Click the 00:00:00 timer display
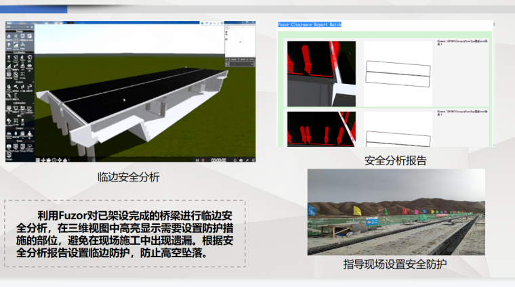Screen dimensions: 515x287 coord(218,160)
